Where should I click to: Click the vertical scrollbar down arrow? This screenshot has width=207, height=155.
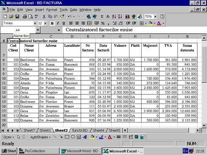point(204,126)
